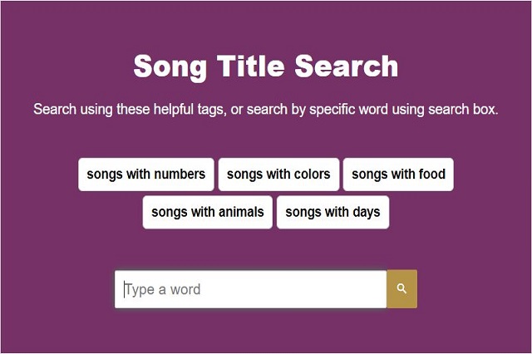Image resolution: width=532 pixels, height=354 pixels.
Task: Select the "songs with colors" tag
Action: [278, 175]
